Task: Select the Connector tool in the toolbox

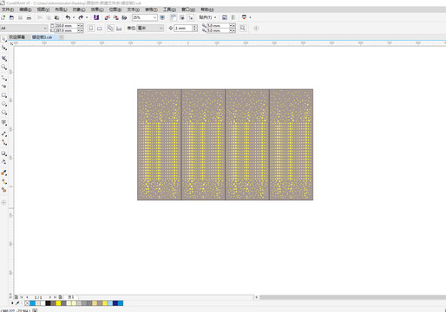Action: pyautogui.click(x=4, y=142)
